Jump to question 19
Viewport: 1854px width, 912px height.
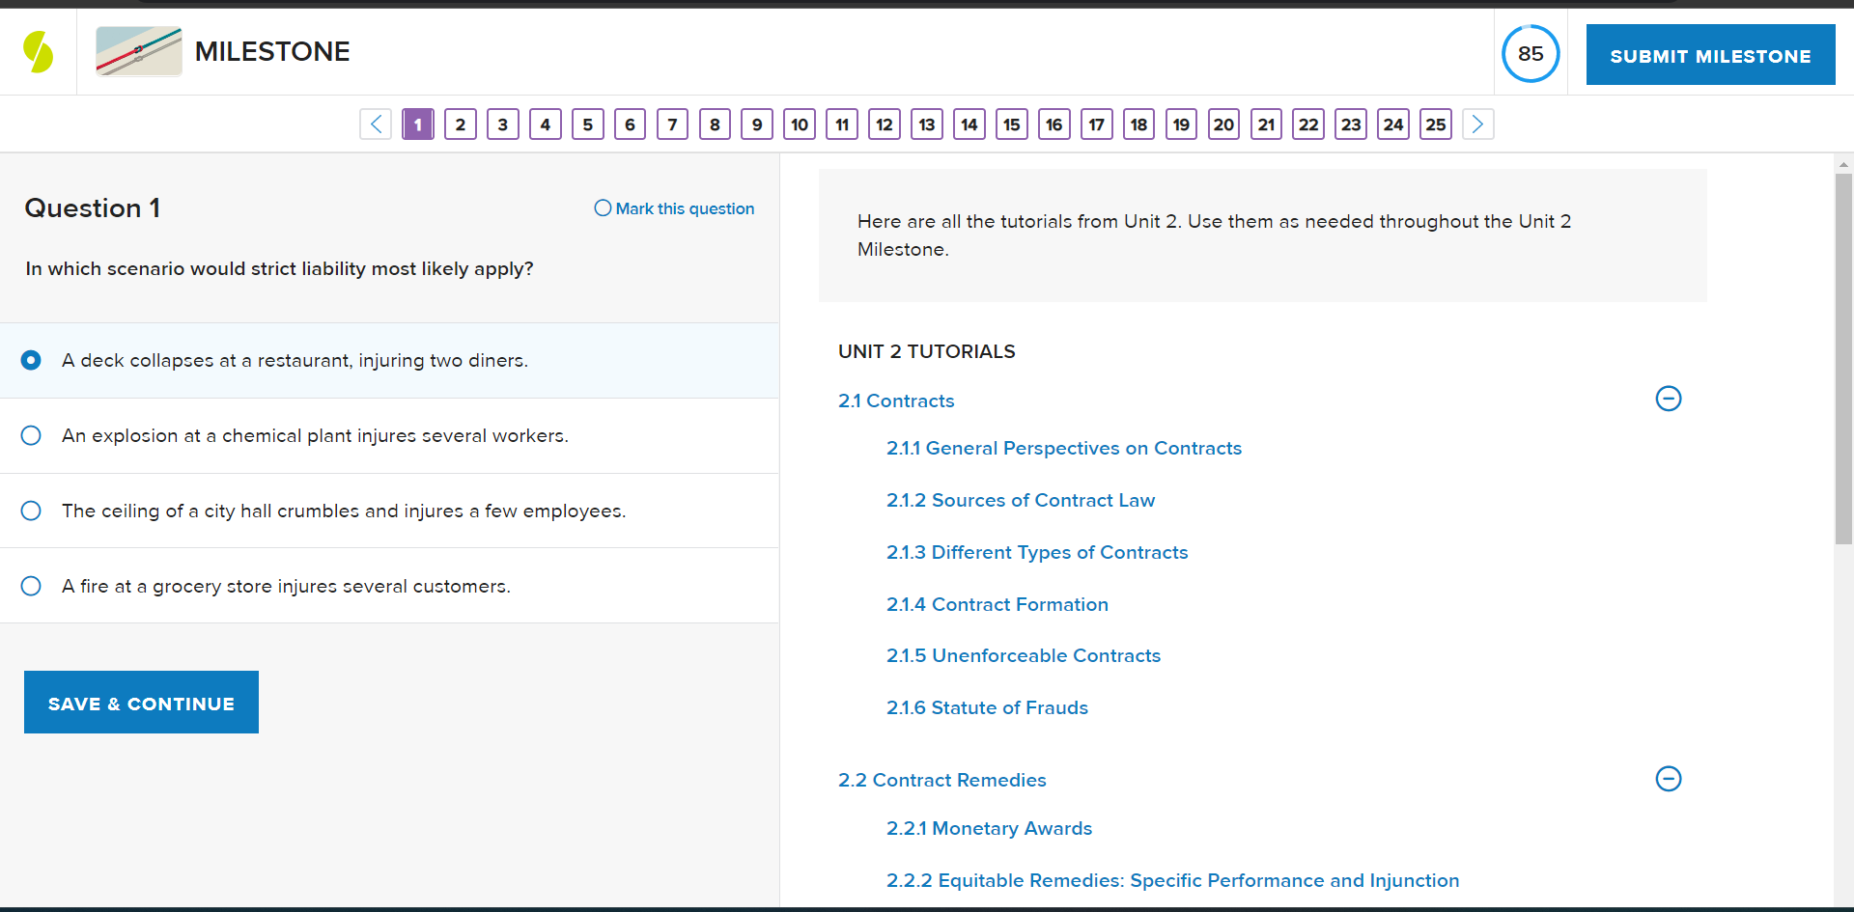coord(1182,124)
